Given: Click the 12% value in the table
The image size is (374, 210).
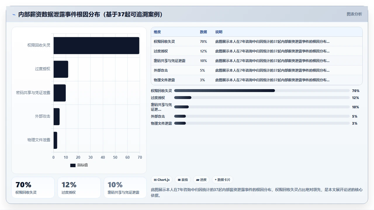Looking at the screenshot, I should point(203,51).
